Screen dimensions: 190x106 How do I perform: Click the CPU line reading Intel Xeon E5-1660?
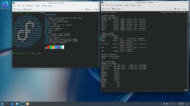[x=61, y=39]
